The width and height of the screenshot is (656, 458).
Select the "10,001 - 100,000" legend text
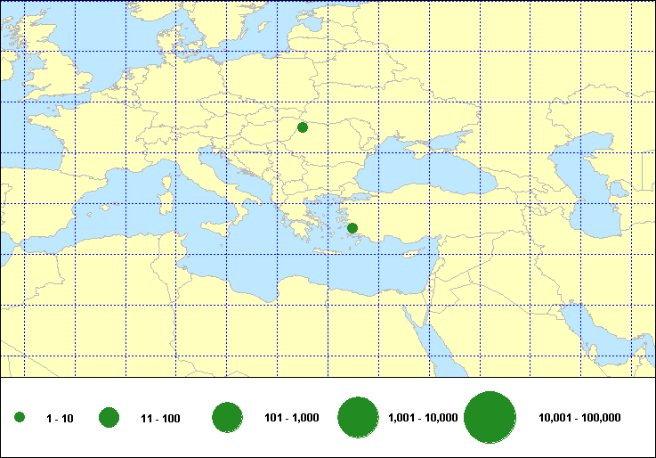[x=579, y=418]
